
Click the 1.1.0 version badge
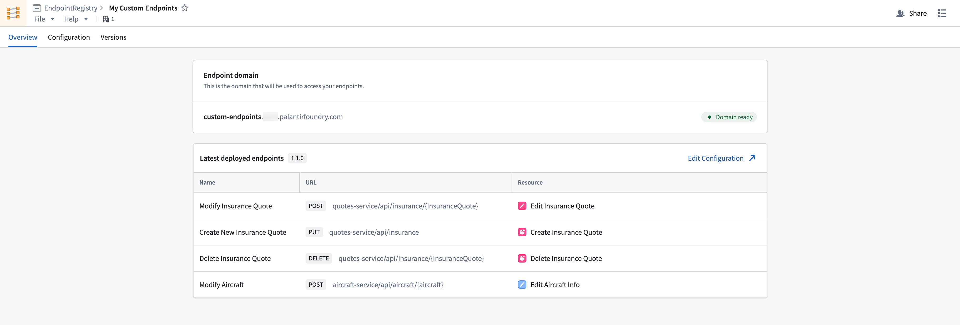click(x=297, y=158)
